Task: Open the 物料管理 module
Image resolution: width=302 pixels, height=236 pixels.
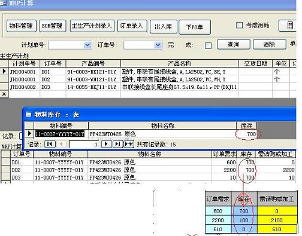Action: pyautogui.click(x=22, y=26)
